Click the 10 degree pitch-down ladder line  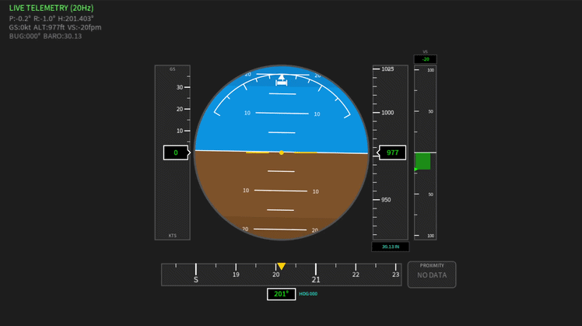click(x=281, y=191)
